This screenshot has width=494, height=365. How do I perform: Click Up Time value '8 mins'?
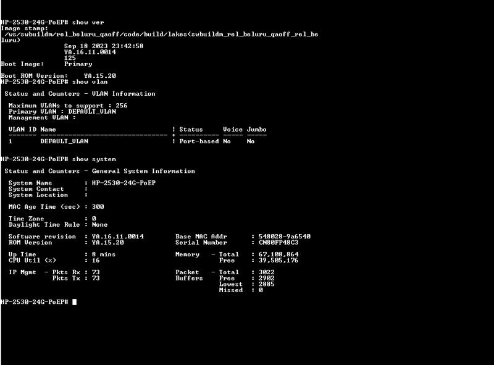[104, 254]
